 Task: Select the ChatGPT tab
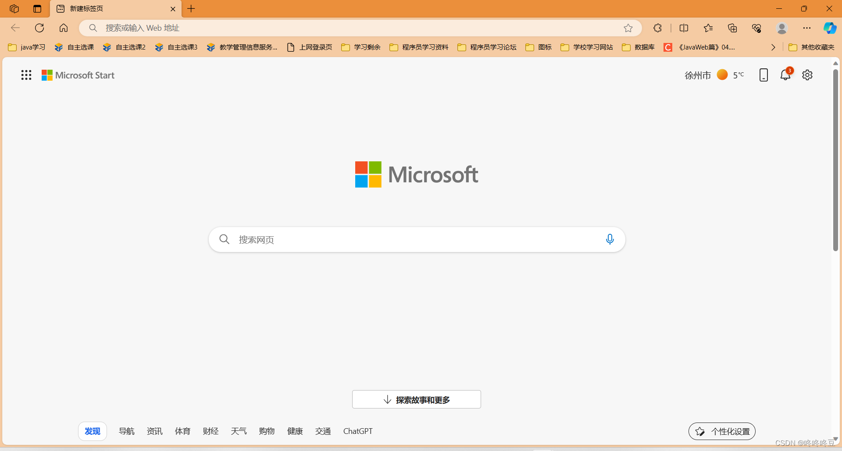[x=358, y=431]
